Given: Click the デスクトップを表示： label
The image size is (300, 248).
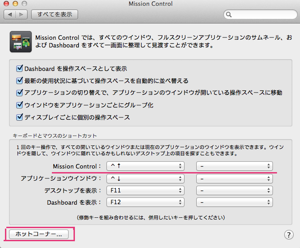Looking at the screenshot, I should [73, 191].
